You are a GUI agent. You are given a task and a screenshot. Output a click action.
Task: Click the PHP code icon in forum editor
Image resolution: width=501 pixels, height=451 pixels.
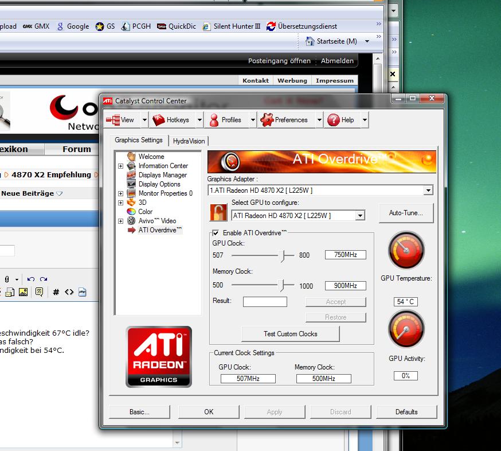tap(83, 291)
